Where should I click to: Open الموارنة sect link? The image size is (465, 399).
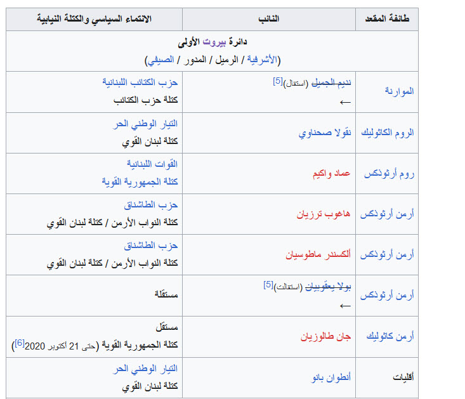pyautogui.click(x=399, y=91)
